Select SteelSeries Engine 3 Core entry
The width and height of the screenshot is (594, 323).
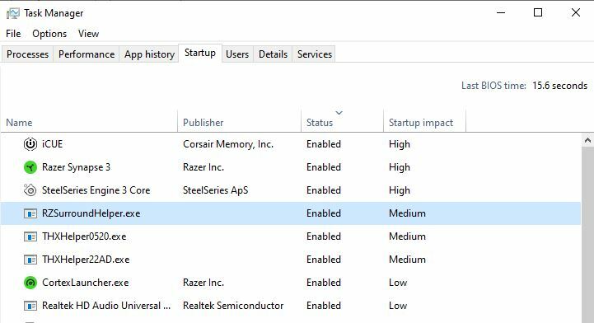[x=96, y=190]
